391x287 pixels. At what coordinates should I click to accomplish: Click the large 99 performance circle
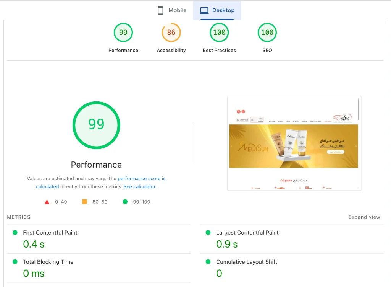(96, 125)
